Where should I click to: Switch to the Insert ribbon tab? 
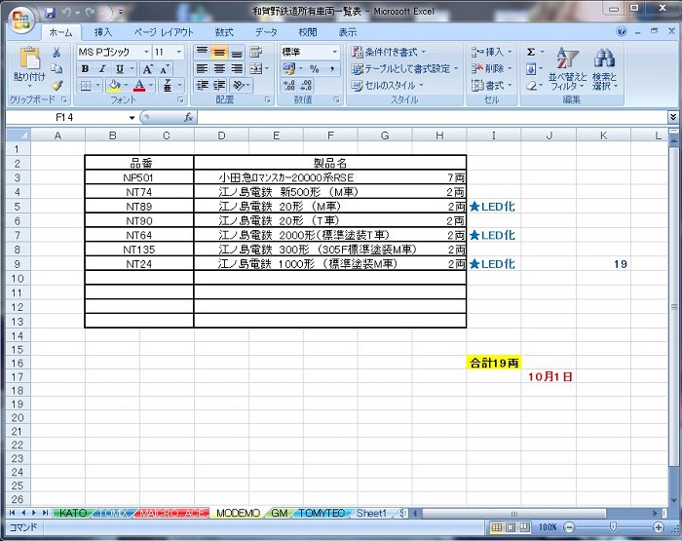click(103, 32)
